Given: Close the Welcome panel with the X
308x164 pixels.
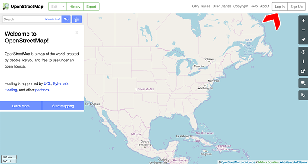Looking at the screenshot, I should 77,32.
